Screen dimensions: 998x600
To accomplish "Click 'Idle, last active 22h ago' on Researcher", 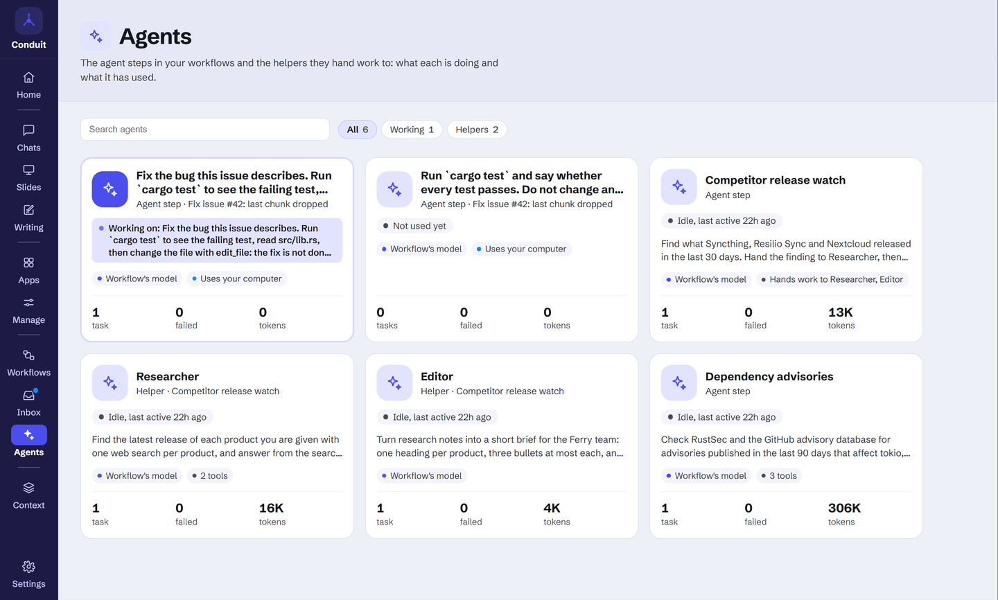I will click(152, 417).
